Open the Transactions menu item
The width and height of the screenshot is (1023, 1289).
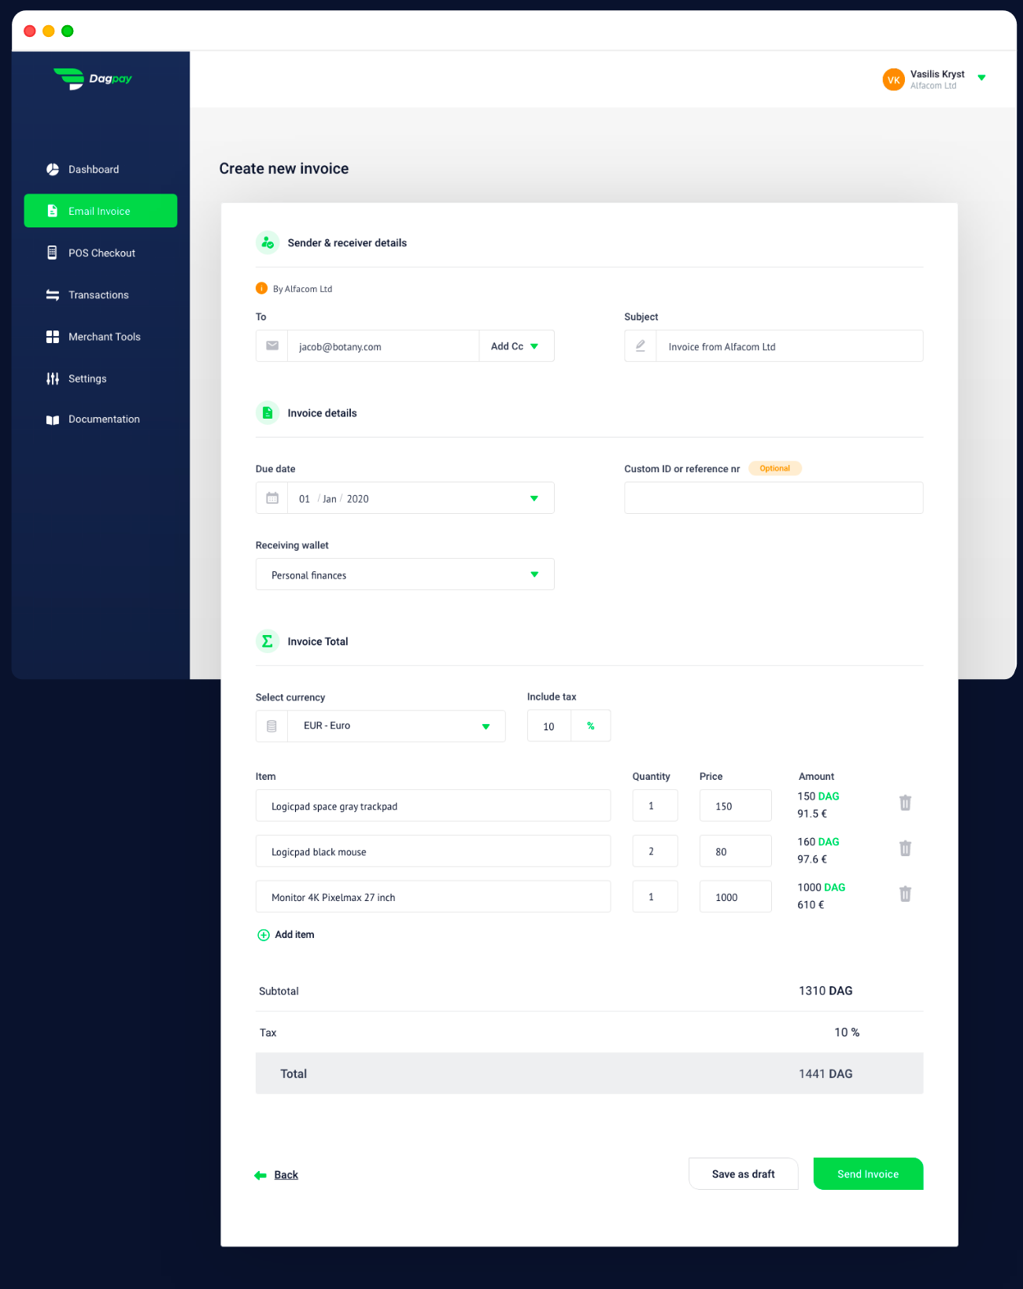click(98, 295)
